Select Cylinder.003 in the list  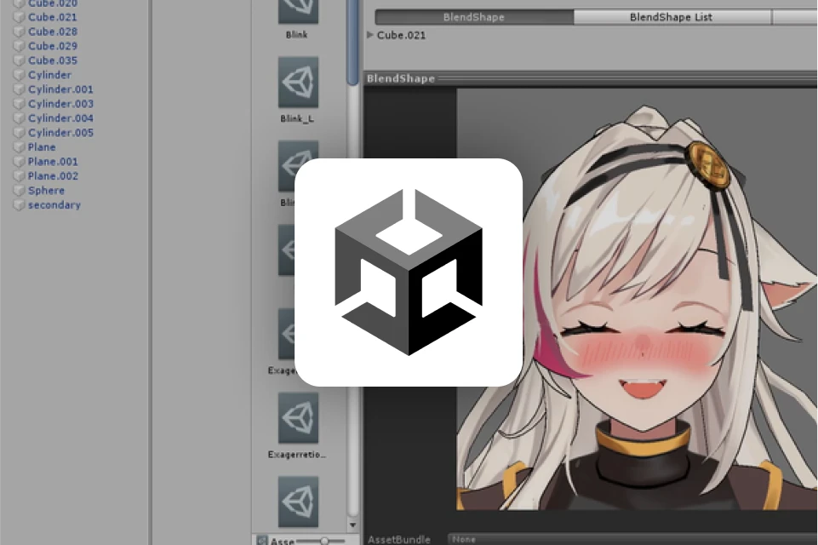click(x=60, y=104)
